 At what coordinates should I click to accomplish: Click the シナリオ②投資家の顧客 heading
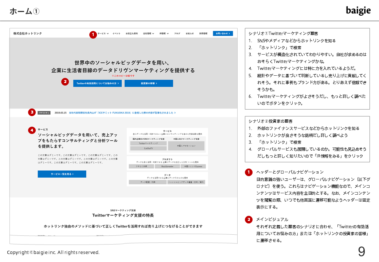coord(270,121)
